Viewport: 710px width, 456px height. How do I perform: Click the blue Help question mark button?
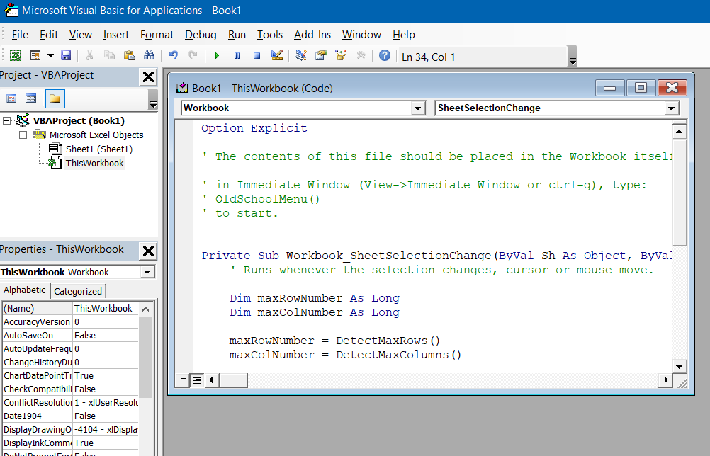383,55
